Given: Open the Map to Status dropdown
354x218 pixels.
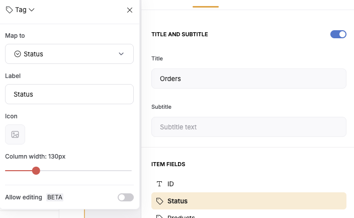Looking at the screenshot, I should click(x=69, y=54).
